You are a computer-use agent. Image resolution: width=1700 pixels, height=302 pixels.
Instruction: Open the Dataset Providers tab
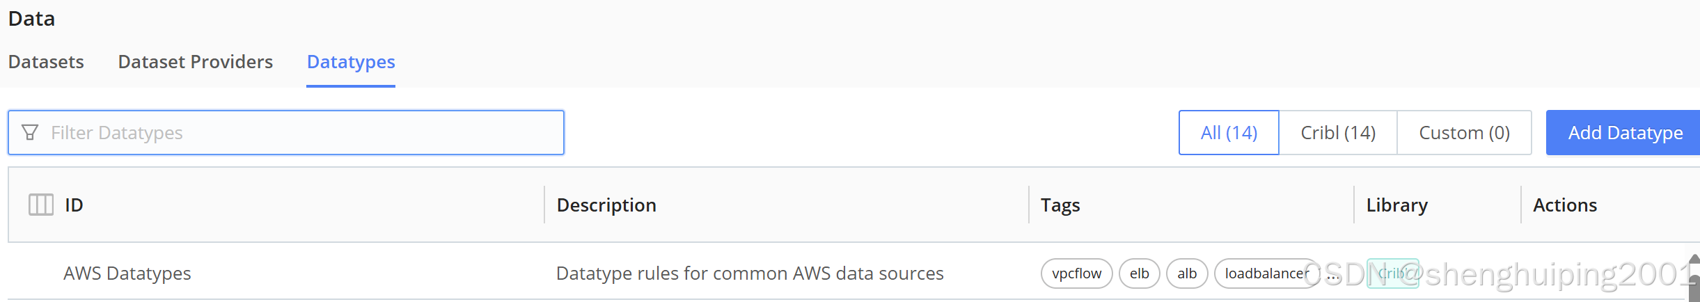196,62
